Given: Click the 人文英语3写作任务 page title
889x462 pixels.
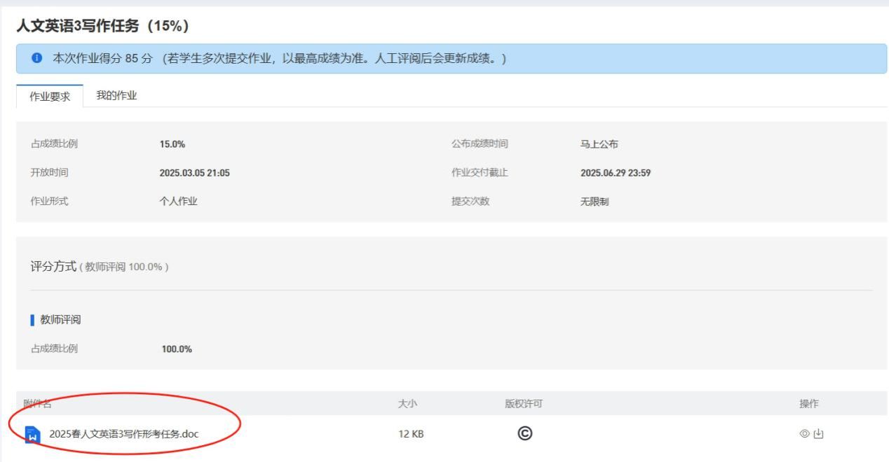Looking at the screenshot, I should coord(102,27).
